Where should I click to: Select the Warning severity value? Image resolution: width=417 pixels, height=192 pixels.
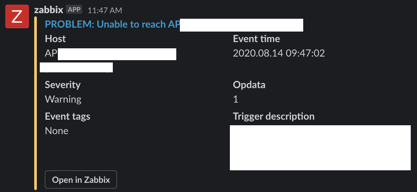click(63, 99)
